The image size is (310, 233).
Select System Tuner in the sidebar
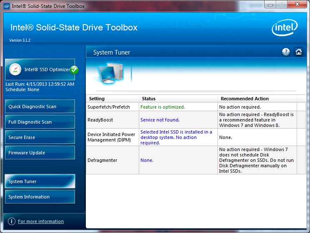tap(40, 181)
